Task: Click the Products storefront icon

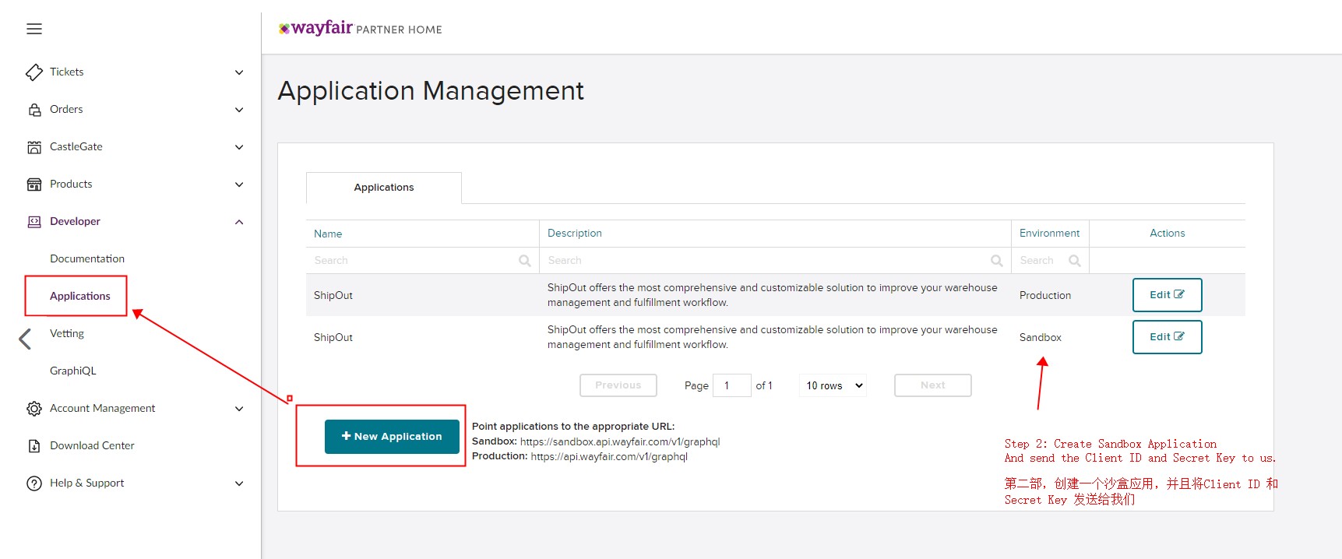Action: tap(34, 184)
